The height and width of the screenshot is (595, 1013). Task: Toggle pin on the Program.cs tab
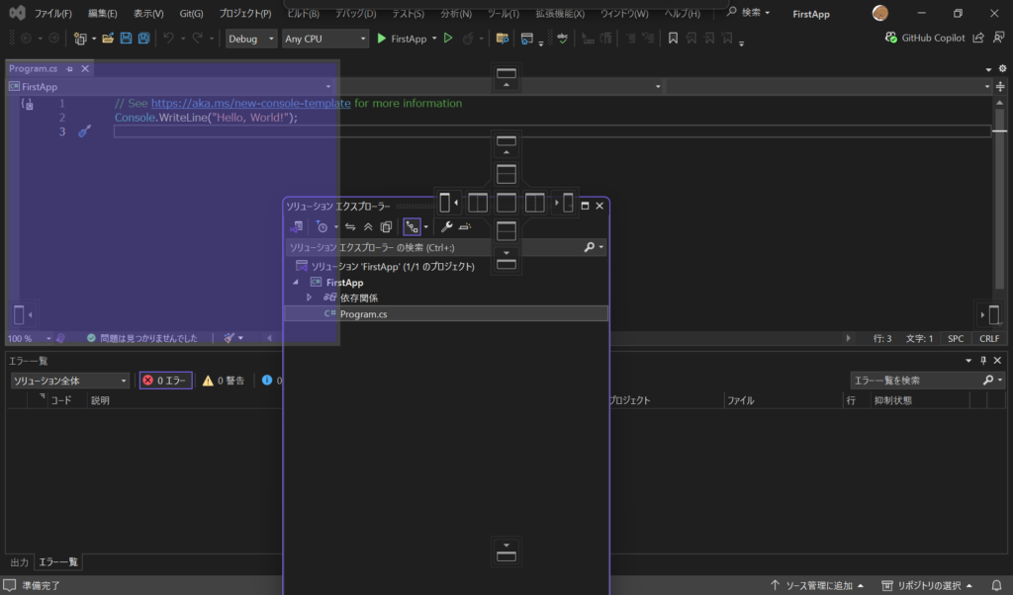tap(69, 68)
